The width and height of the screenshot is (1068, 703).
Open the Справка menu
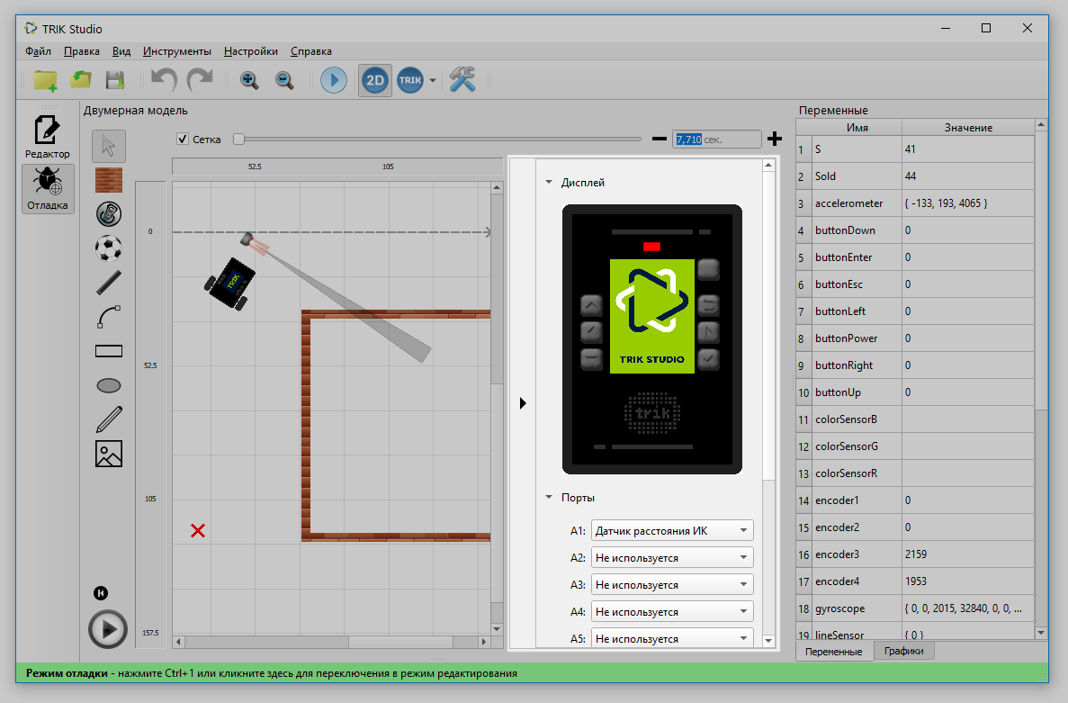click(x=311, y=51)
